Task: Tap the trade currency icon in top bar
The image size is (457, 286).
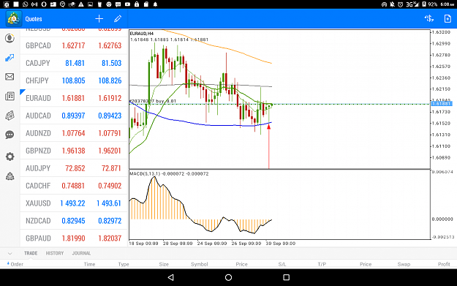Action: click(428, 19)
